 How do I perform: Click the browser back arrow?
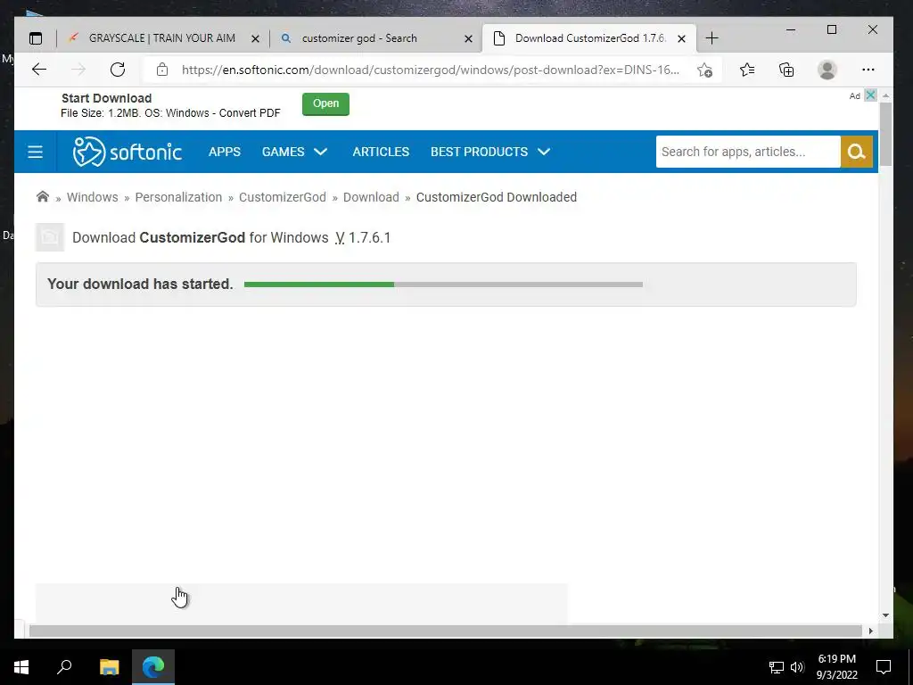click(x=39, y=70)
